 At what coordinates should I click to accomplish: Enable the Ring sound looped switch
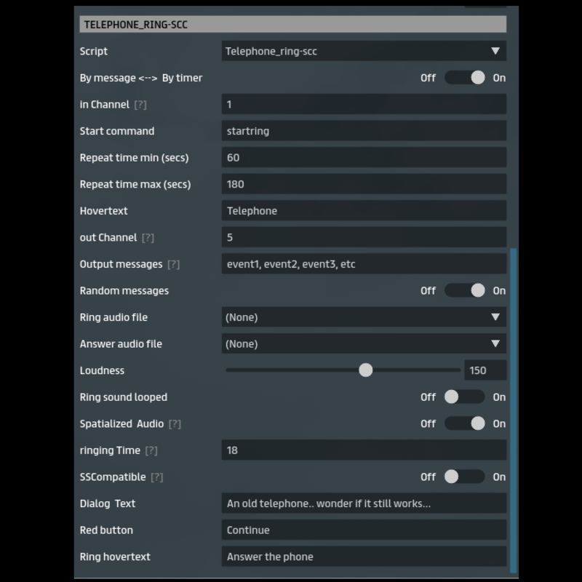tap(465, 397)
